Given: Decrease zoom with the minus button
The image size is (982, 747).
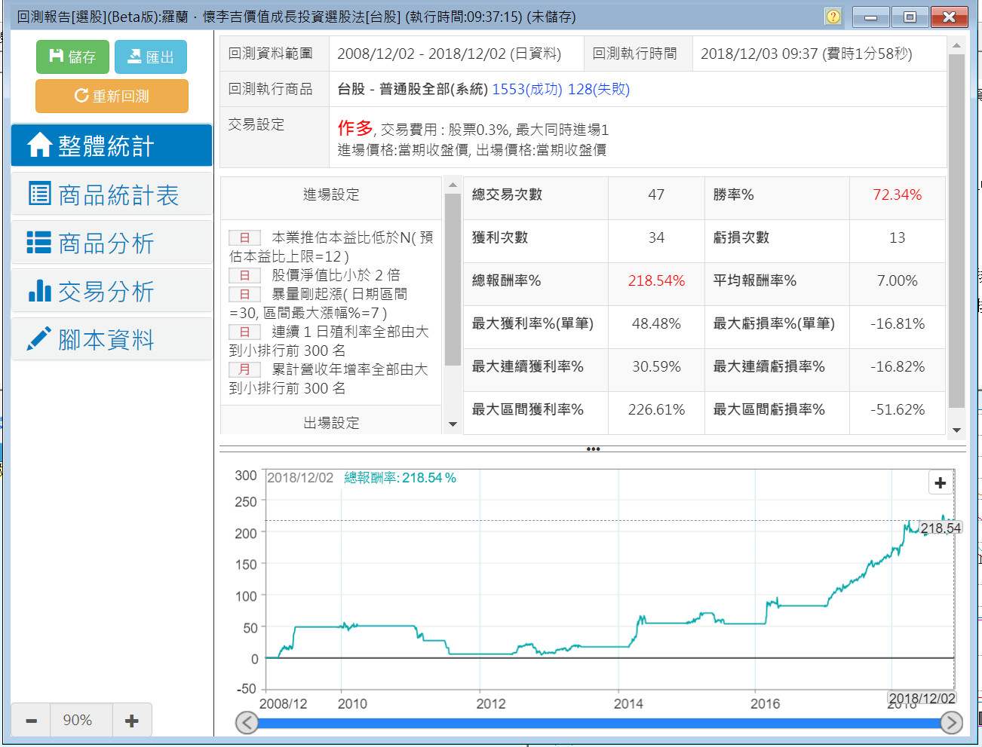Looking at the screenshot, I should (x=31, y=721).
